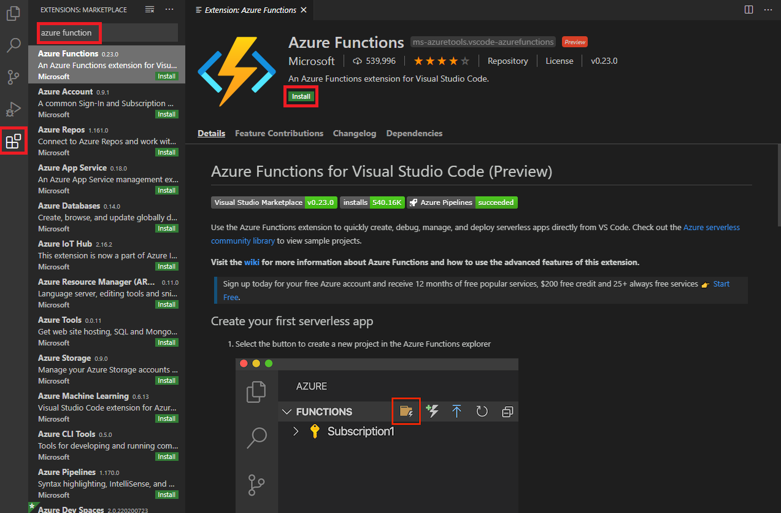Viewport: 781px width, 513px height.
Task: Select Azure Storage in the extension list
Action: [x=107, y=369]
